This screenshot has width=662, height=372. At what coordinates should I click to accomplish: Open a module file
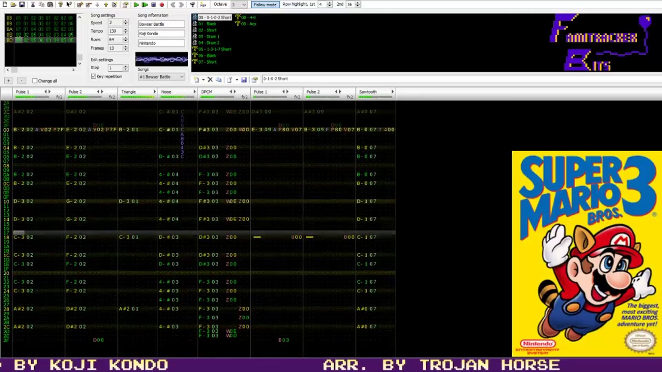click(x=13, y=5)
